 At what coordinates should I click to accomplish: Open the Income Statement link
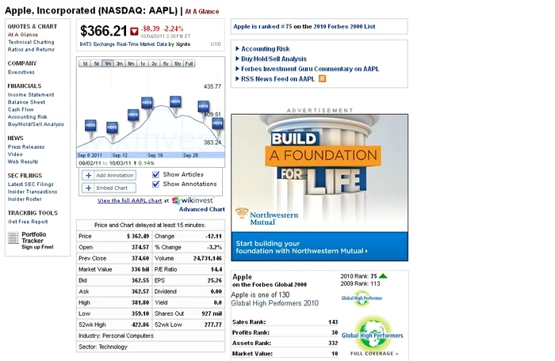pyautogui.click(x=31, y=95)
